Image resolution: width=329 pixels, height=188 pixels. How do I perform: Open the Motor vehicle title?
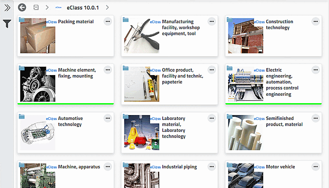click(x=281, y=167)
